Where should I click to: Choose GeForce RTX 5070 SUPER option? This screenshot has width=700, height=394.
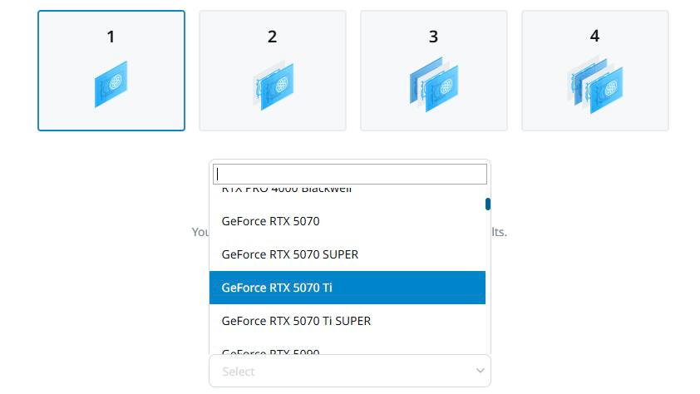click(x=289, y=254)
